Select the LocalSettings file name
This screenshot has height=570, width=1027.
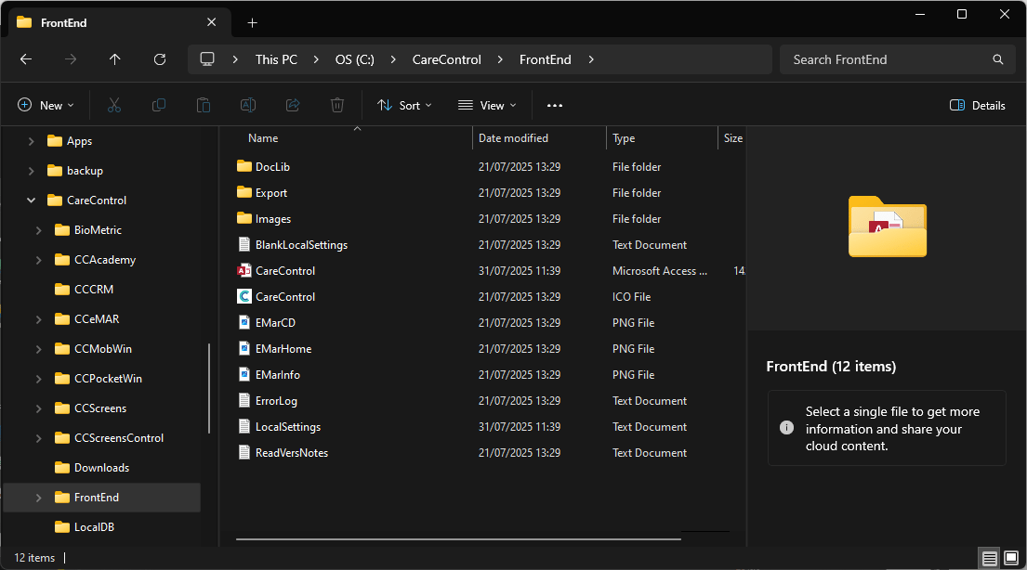[x=288, y=427]
